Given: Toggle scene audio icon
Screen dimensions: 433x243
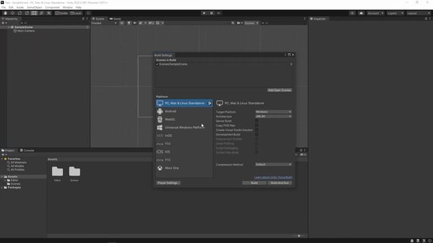Looking at the screenshot, I should pyautogui.click(x=135, y=23).
